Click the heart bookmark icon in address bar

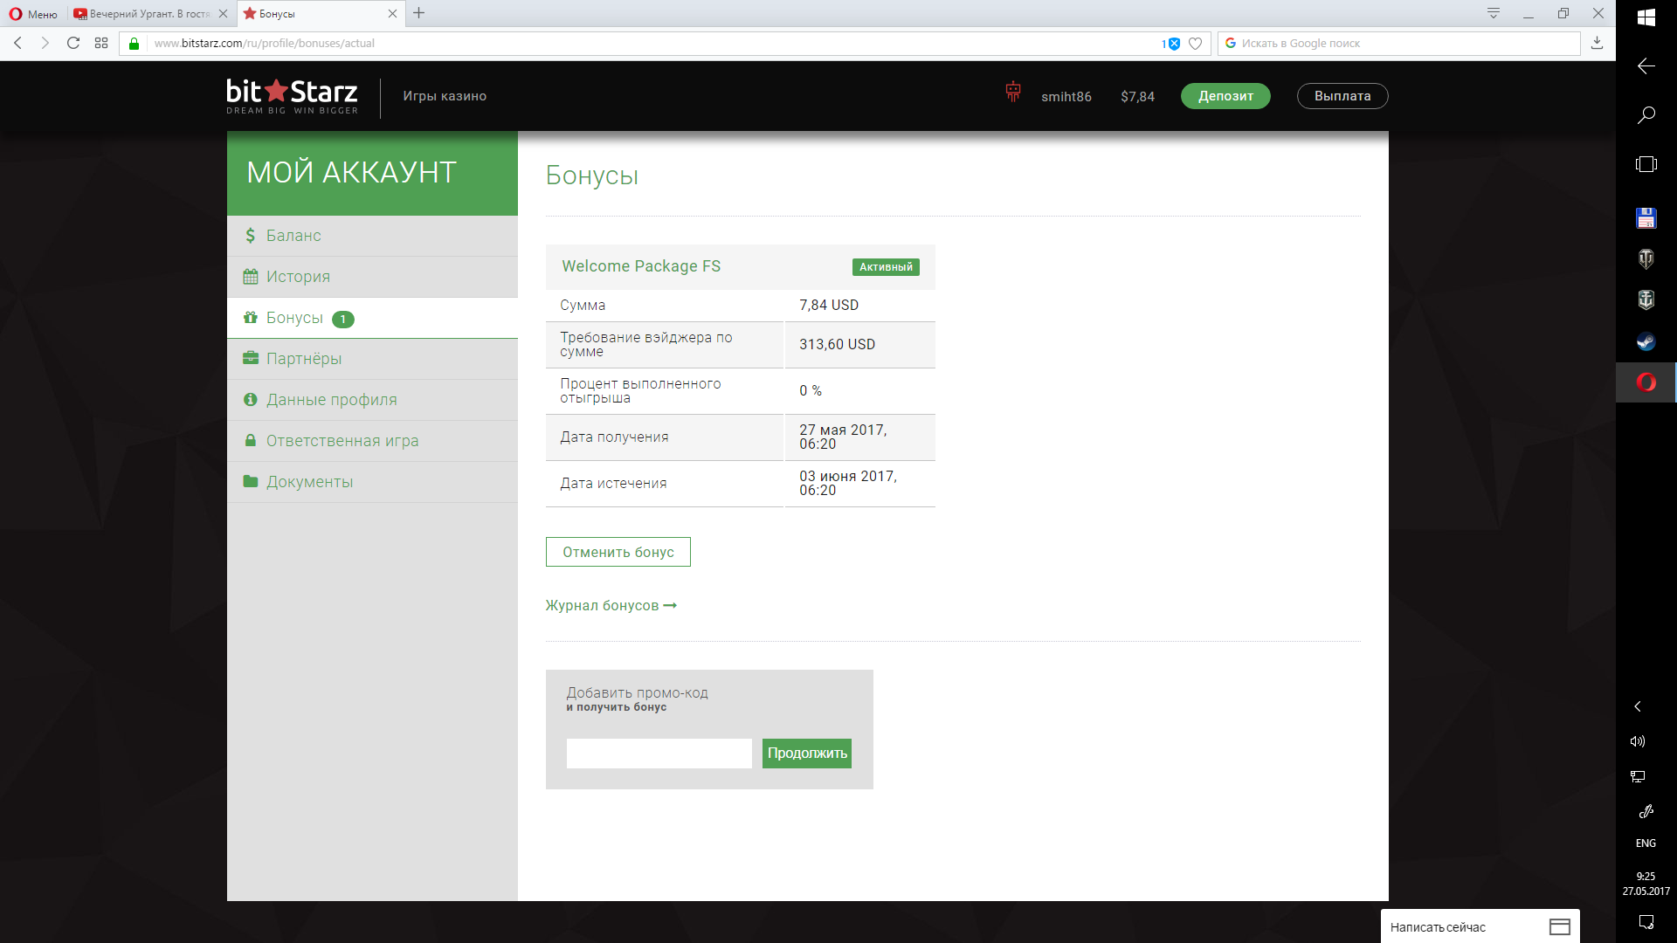tap(1196, 44)
